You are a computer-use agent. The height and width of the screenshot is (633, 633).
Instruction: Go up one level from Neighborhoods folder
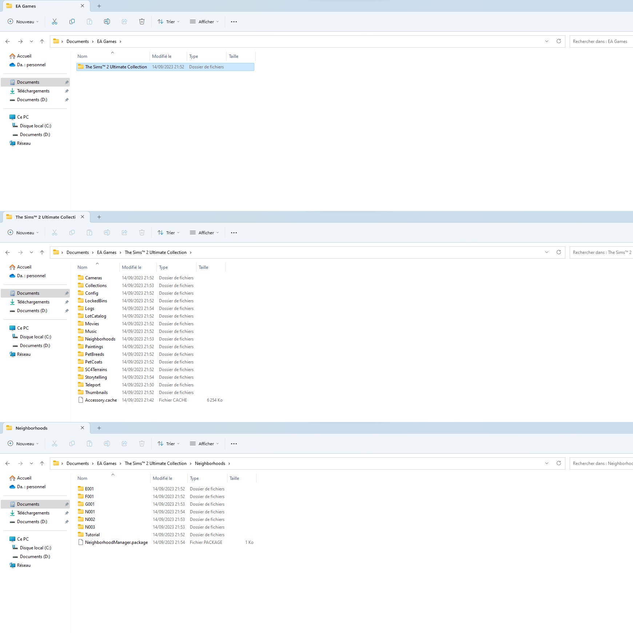(x=42, y=463)
